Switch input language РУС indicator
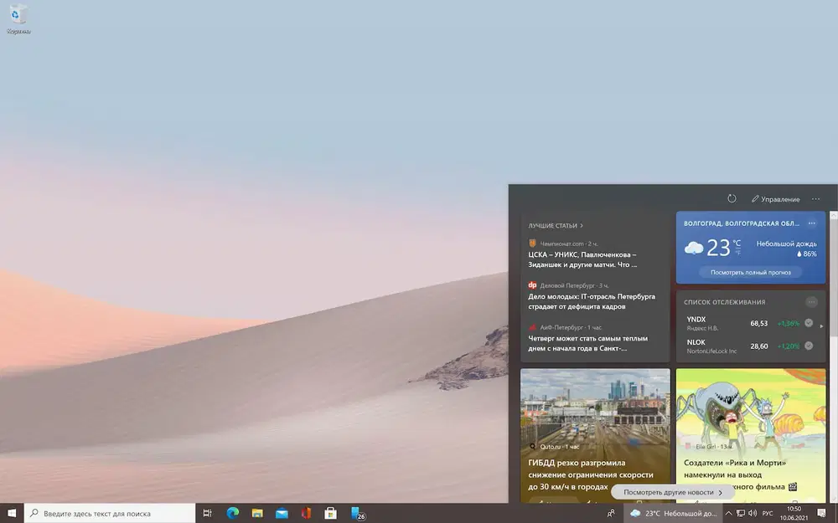This screenshot has height=523, width=838. pos(768,514)
